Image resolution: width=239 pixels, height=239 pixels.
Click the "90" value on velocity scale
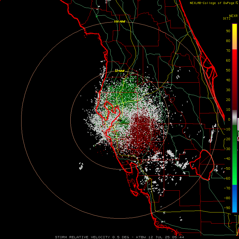coord(228,31)
